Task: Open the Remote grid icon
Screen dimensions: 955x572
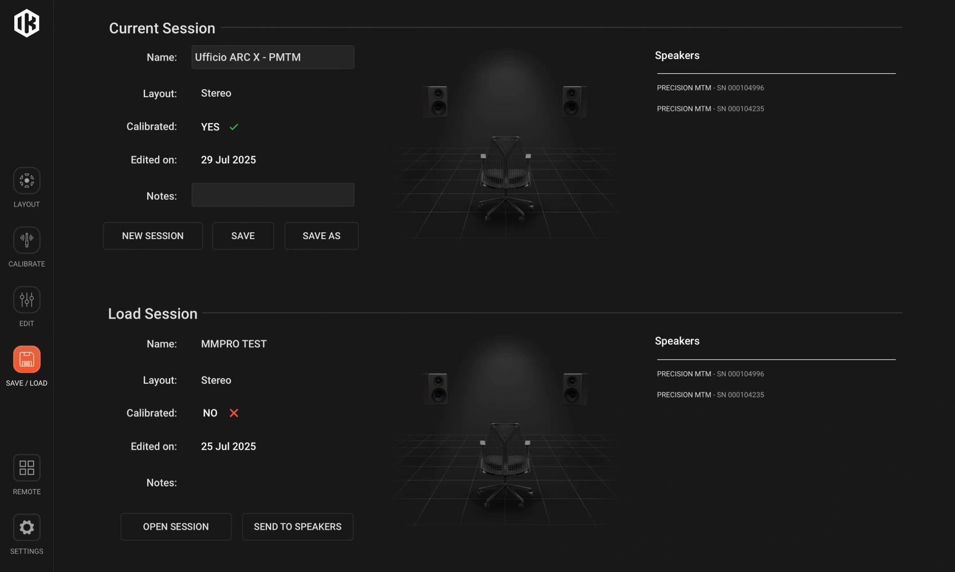Action: [26, 468]
